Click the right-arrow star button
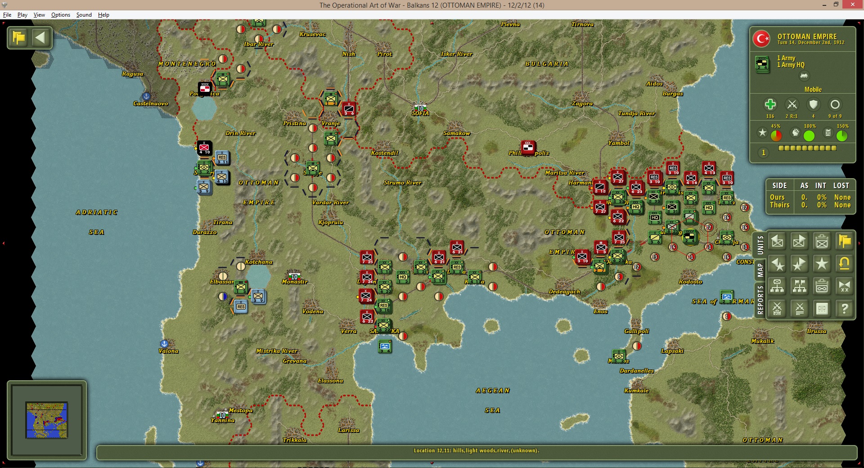864x468 pixels. [x=800, y=264]
